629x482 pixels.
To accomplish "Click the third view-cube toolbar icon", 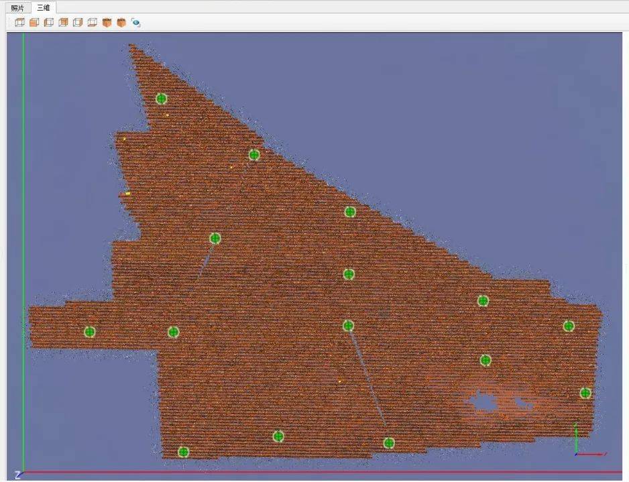I will click(48, 22).
